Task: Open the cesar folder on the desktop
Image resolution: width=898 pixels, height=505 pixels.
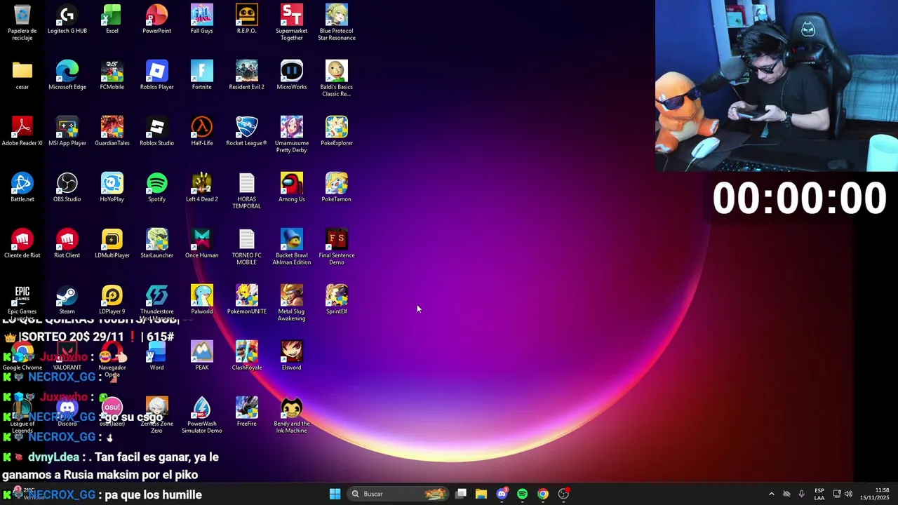Action: tap(22, 75)
